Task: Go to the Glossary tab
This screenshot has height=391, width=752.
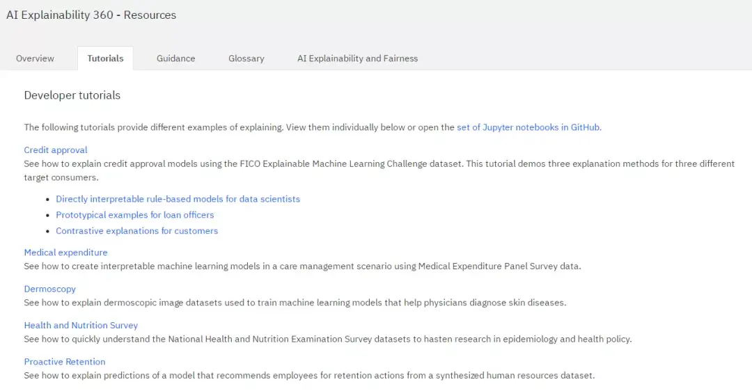Action: 246,58
